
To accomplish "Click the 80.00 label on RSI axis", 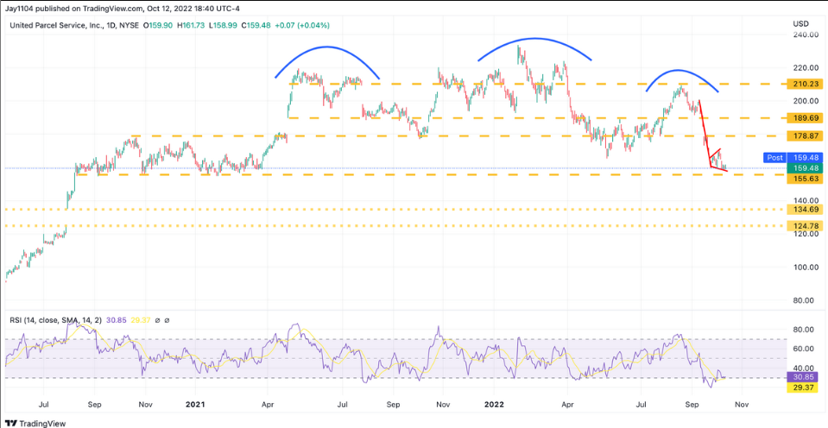I will tap(801, 330).
